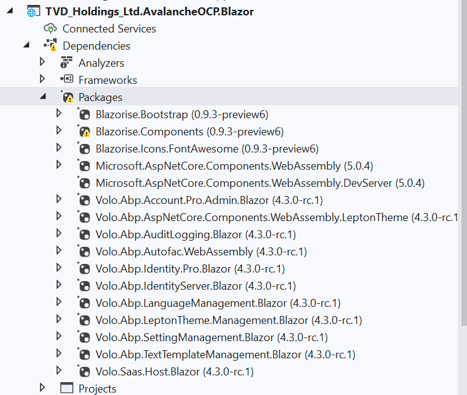This screenshot has height=395, width=467.
Task: Expand the Blazorise.Bootstrap package
Action: point(59,114)
